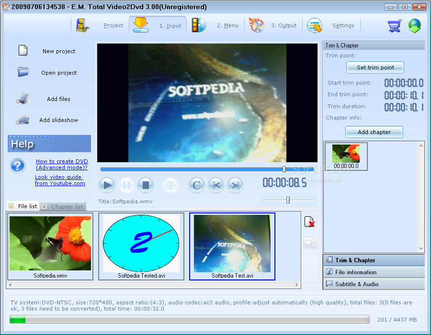Click chapter list scrollbar down arrow
The image size is (431, 335).
pyautogui.click(x=421, y=249)
